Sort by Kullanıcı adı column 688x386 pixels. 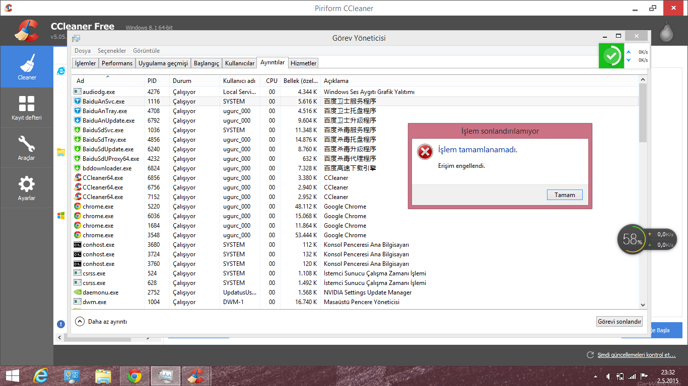coord(240,80)
